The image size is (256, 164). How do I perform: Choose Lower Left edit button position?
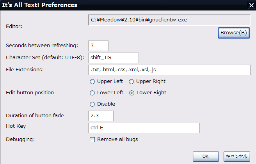pyautogui.click(x=92, y=93)
